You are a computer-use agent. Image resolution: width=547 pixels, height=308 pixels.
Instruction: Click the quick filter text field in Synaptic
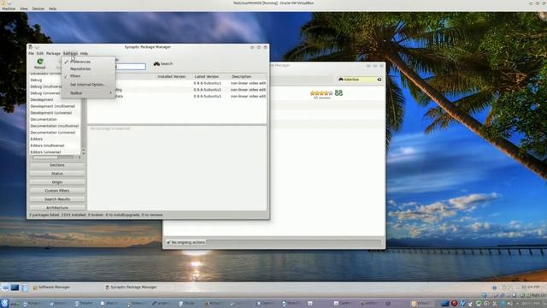pos(131,67)
